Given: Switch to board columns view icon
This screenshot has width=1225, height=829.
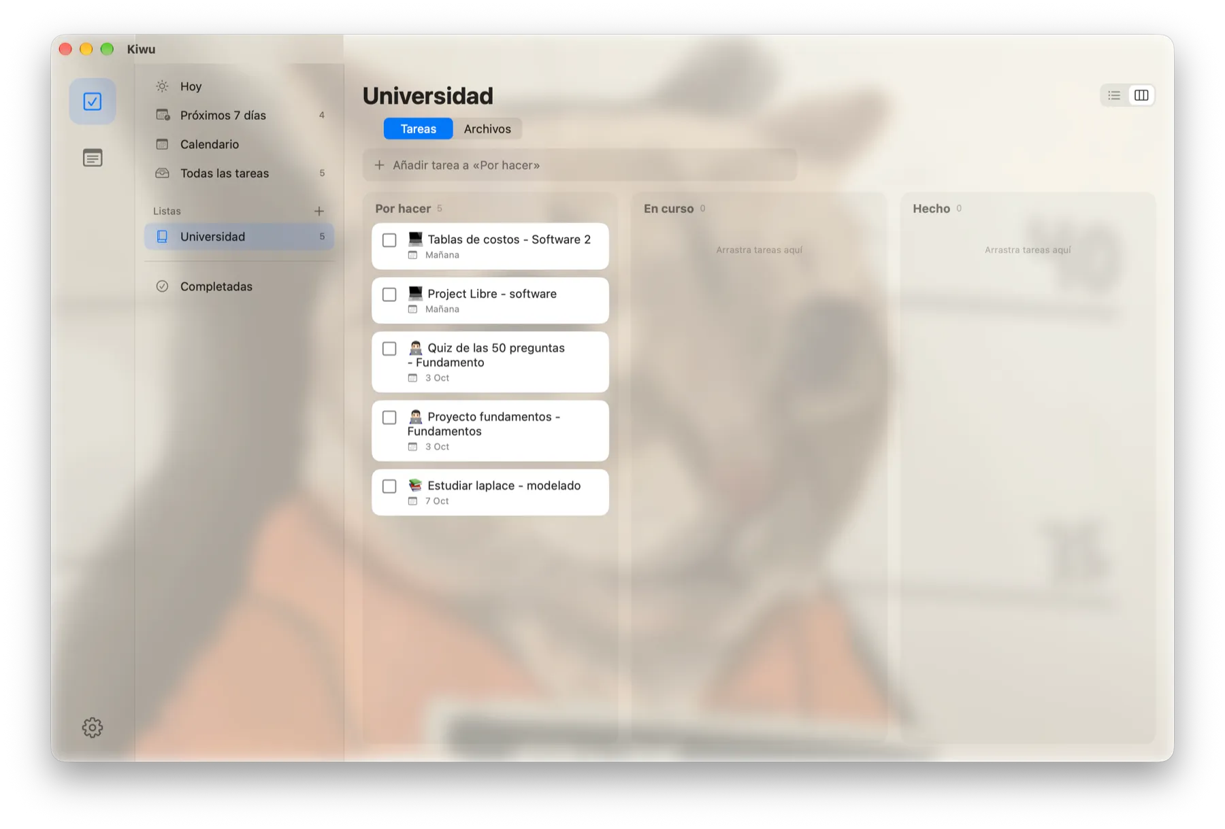Looking at the screenshot, I should 1141,95.
